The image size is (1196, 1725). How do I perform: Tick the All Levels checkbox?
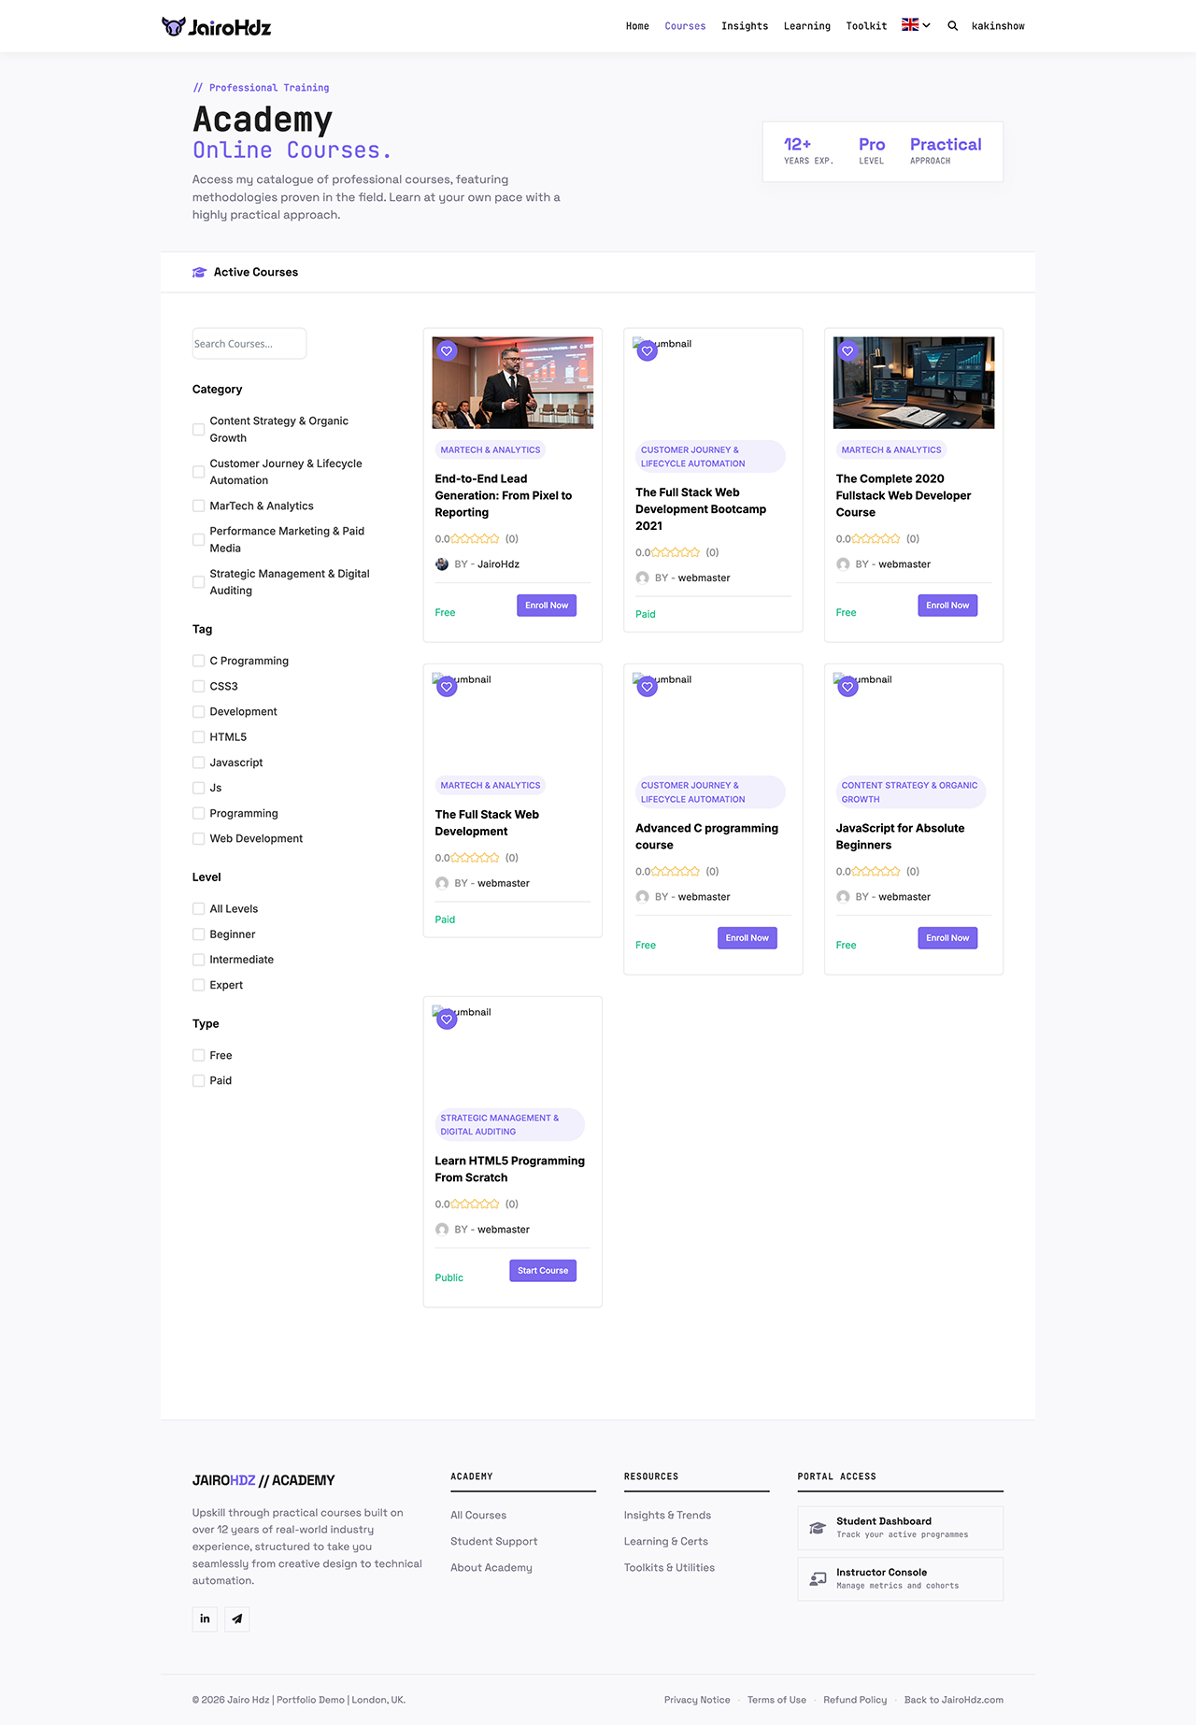pos(198,908)
